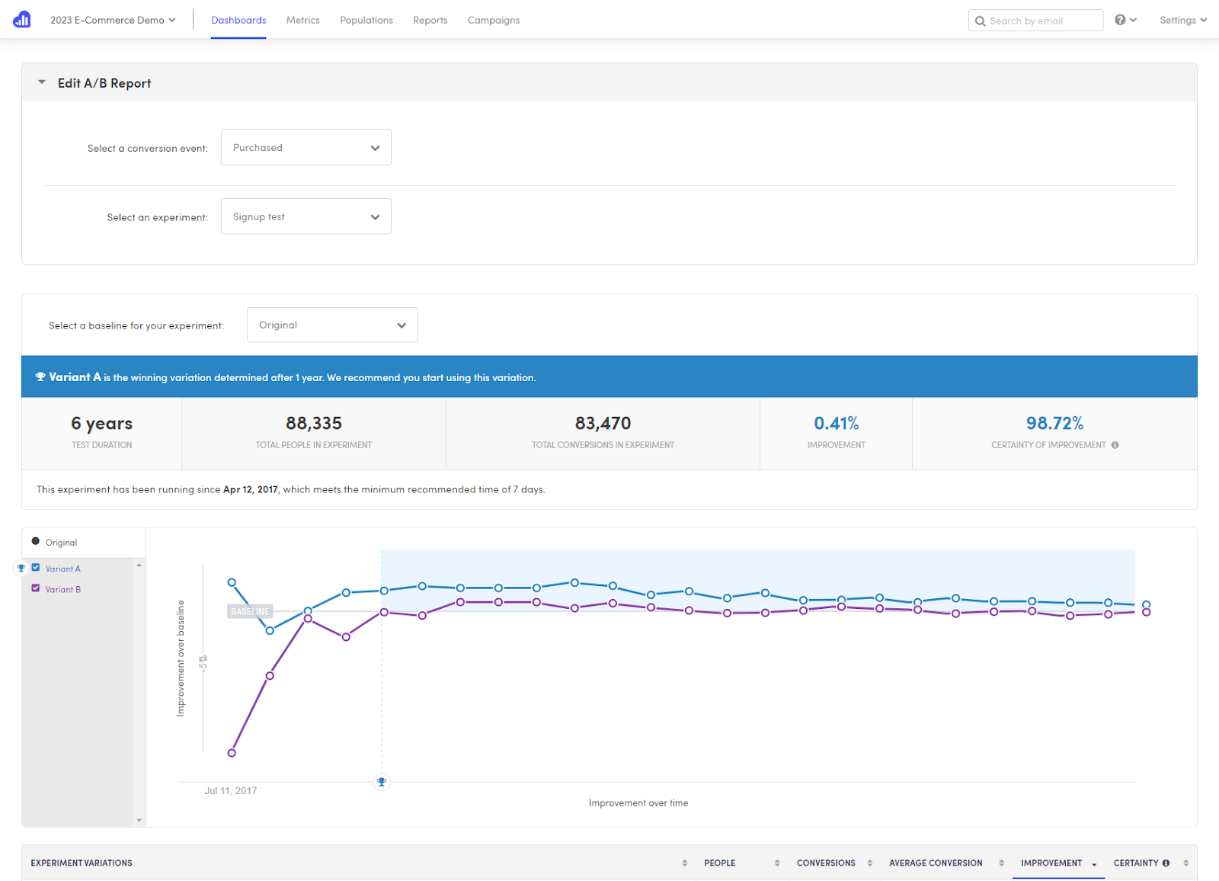Image resolution: width=1219 pixels, height=881 pixels.
Task: Toggle the Original variation in the legend
Action: (x=56, y=541)
